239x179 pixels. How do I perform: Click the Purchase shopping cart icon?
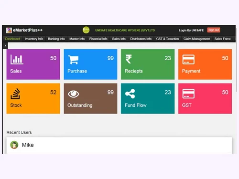(x=73, y=60)
